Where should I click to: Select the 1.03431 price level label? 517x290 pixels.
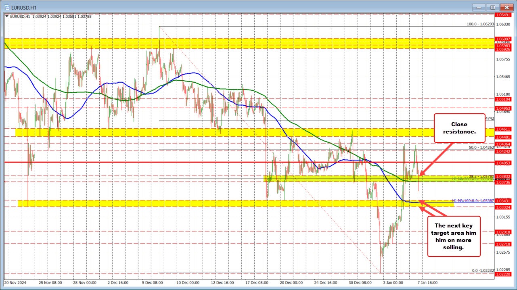point(504,200)
